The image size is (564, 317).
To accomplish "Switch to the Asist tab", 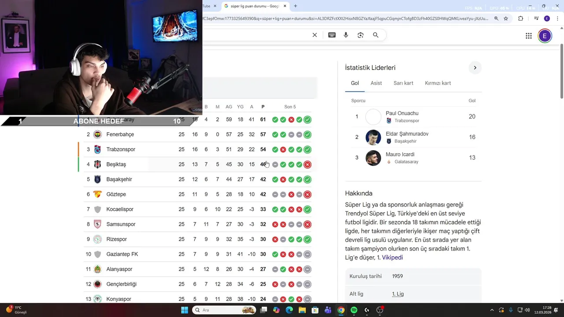I will (x=376, y=83).
